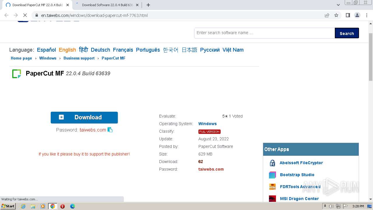
Task: Select Français language
Action: pos(123,50)
